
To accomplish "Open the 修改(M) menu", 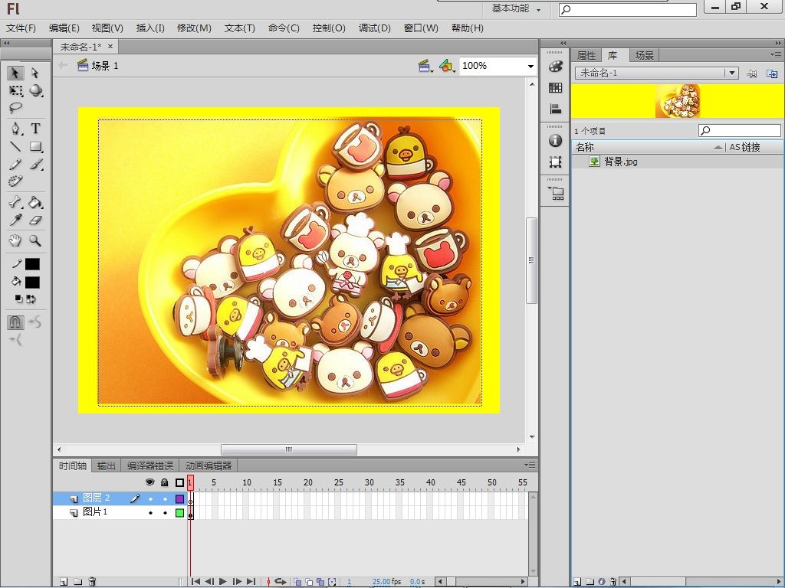I will (x=194, y=28).
